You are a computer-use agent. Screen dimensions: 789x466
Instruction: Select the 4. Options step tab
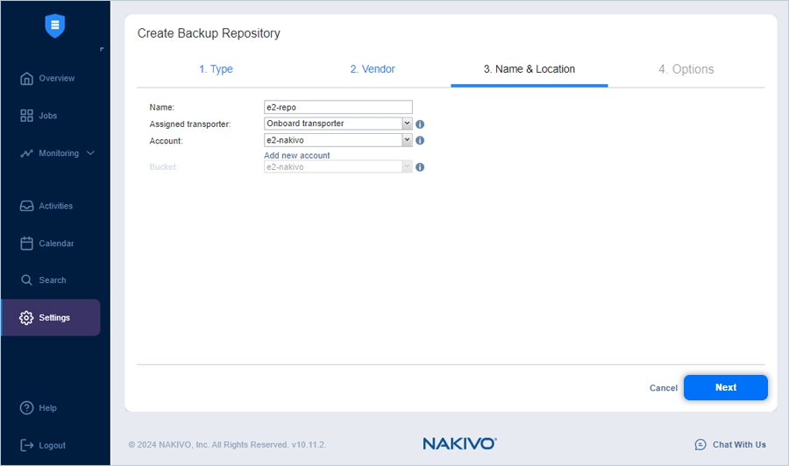(x=686, y=69)
